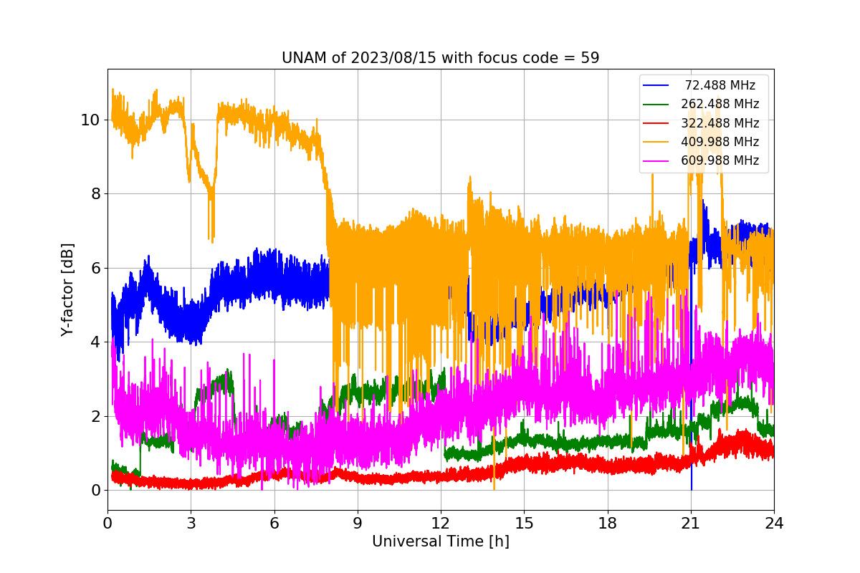Click the '609.988 MHz' legend label

click(720, 160)
